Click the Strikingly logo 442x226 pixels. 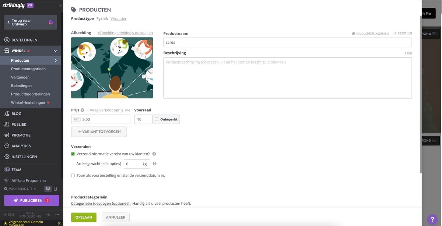pyautogui.click(x=13, y=5)
